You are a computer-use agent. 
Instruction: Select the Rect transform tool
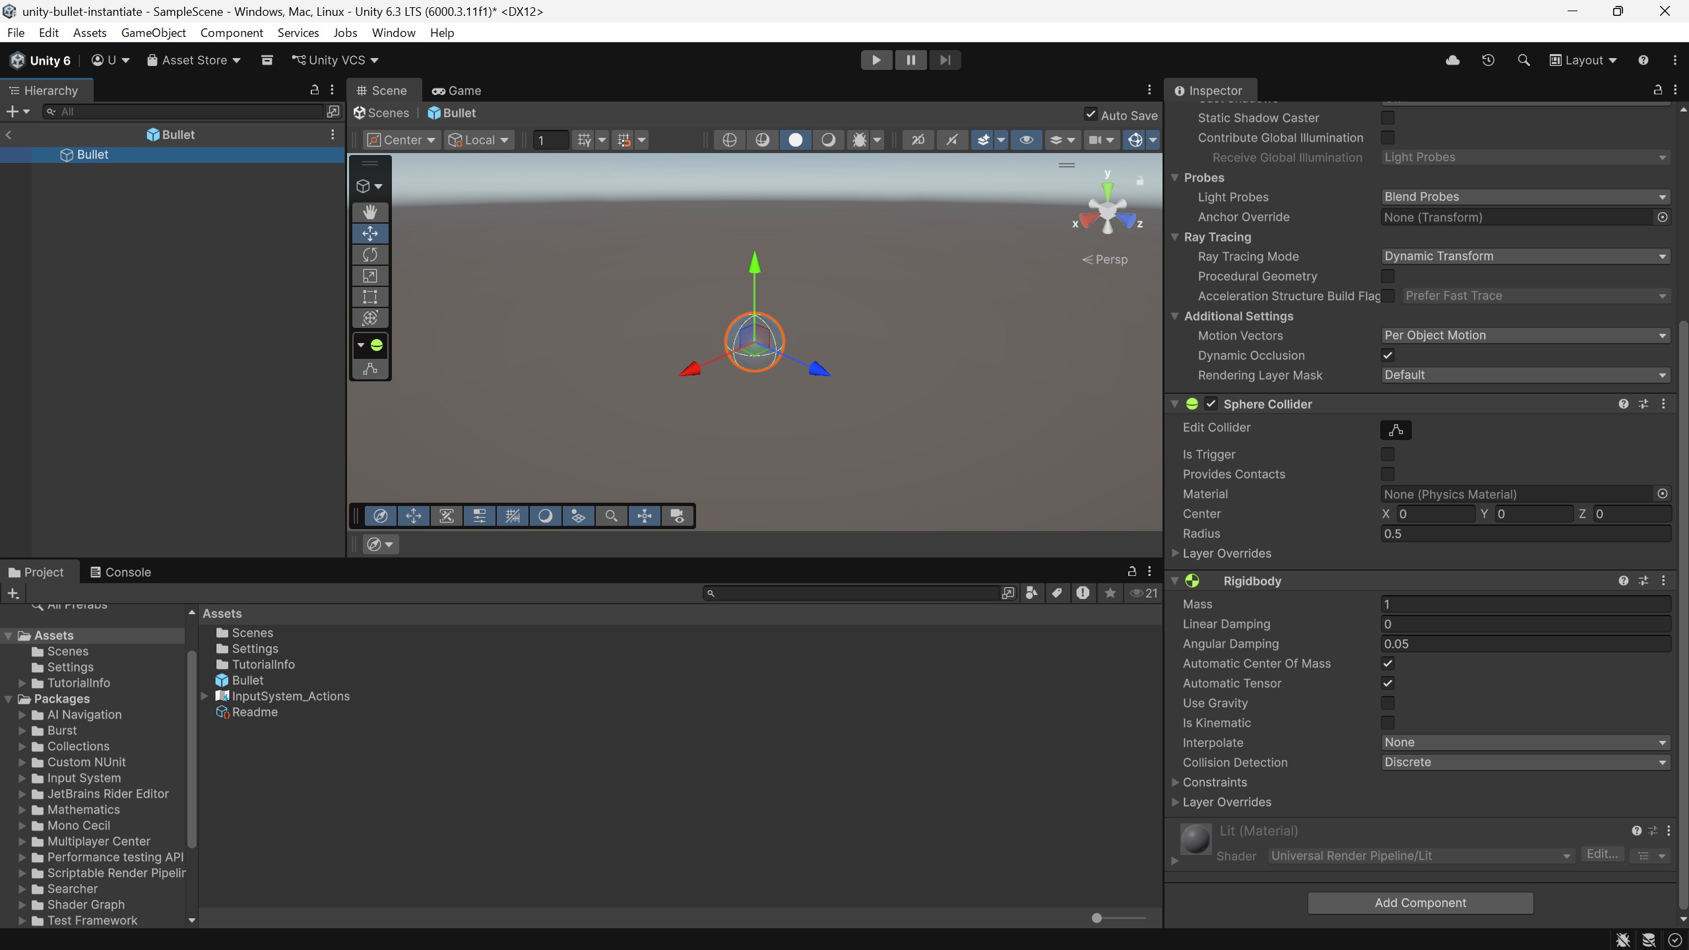[369, 297]
